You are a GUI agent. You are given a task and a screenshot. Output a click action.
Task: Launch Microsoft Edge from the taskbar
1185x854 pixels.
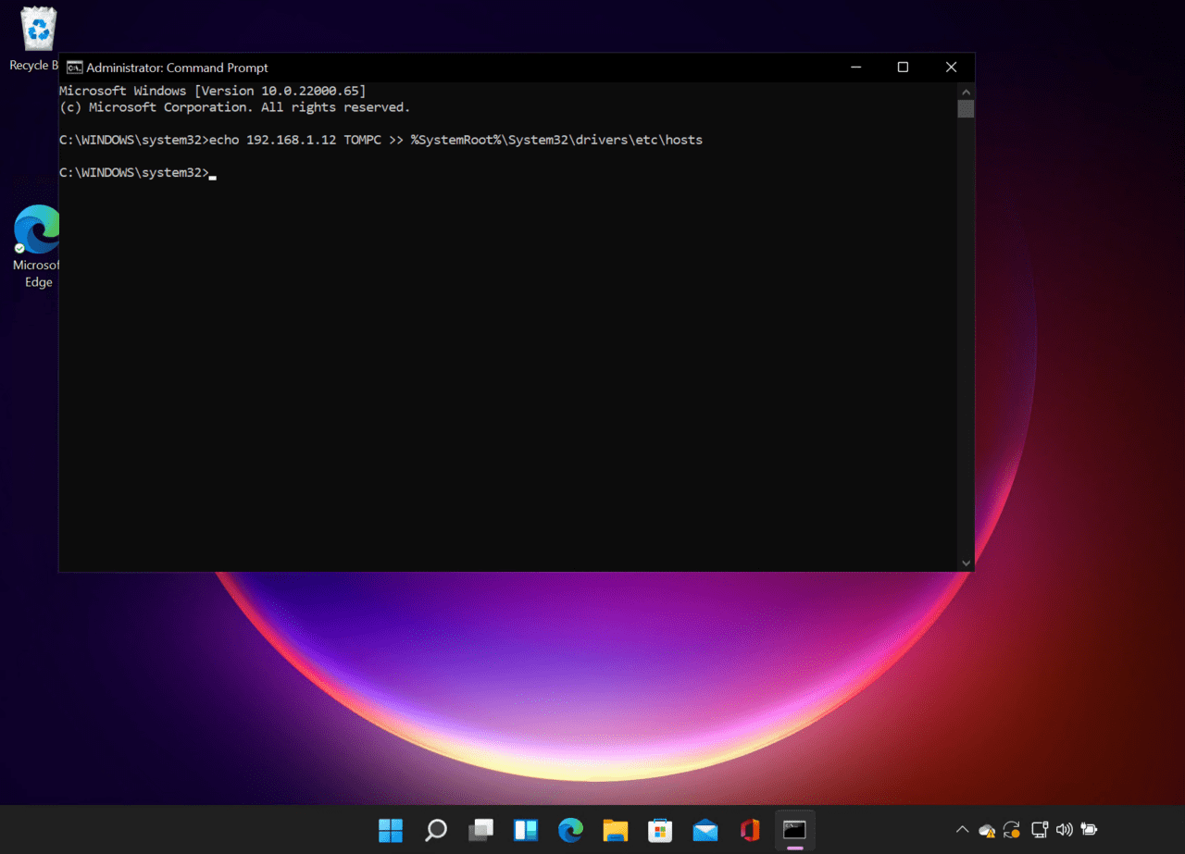pos(570,830)
